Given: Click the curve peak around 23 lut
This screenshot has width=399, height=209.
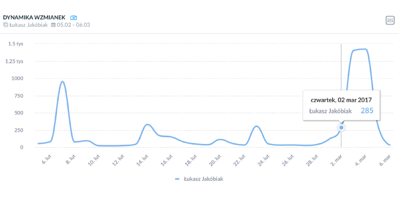Looking at the screenshot, I should point(256,126).
